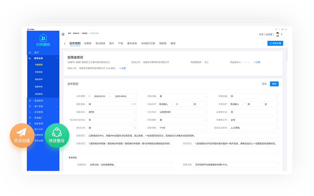This screenshot has width=314, height=196.
Task: Open the 报备排重 dropdown
Action: (x=182, y=96)
